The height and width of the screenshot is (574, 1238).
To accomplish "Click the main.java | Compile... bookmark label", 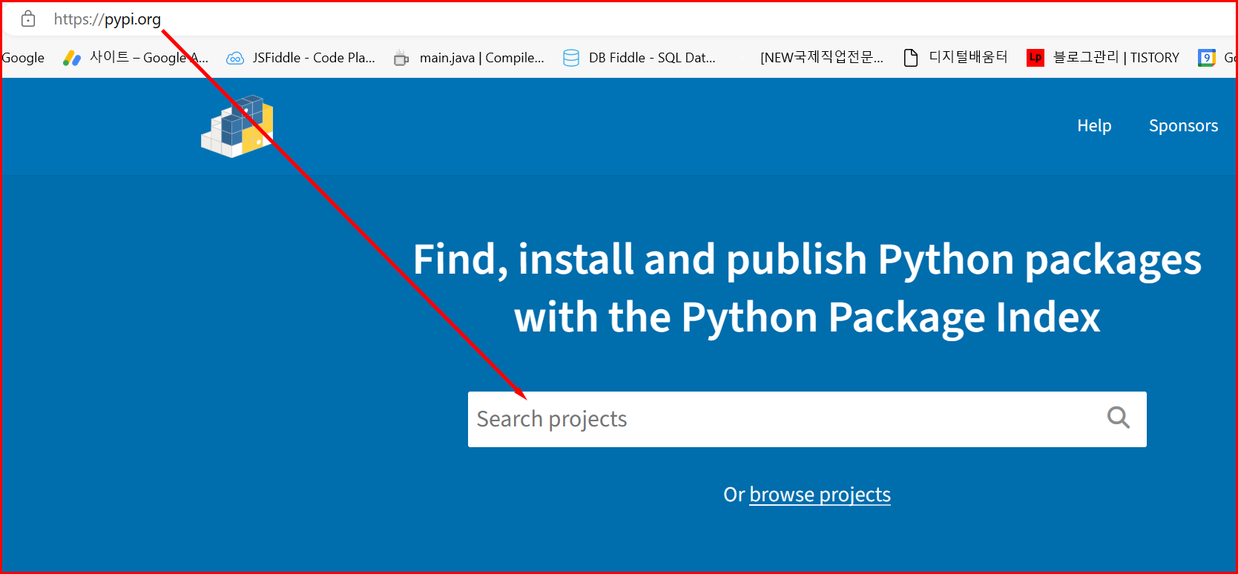I will 482,58.
